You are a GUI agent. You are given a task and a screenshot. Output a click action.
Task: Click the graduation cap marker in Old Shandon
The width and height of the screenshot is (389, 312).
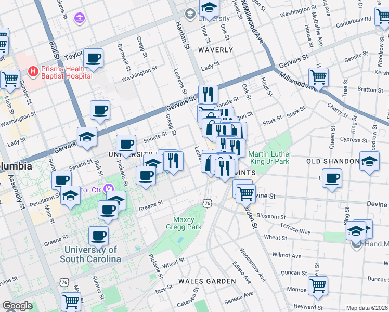(x=369, y=163)
